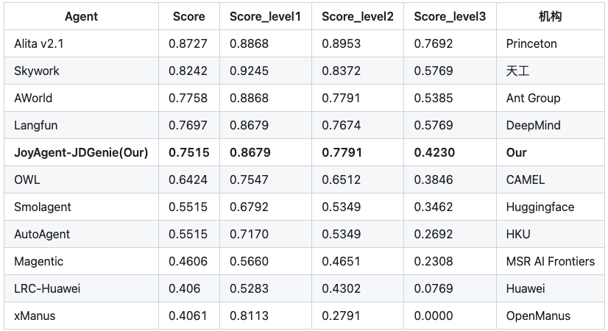Viewport: 608px width, 331px height.
Task: Select the Score_level1 column header
Action: coord(265,16)
